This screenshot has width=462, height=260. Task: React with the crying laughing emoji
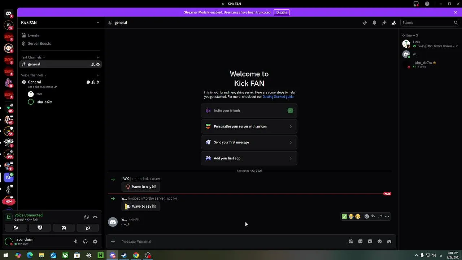351,217
